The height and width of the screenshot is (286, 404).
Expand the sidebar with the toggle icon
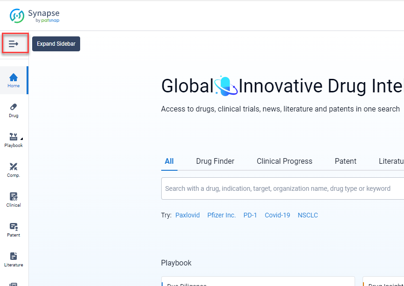(14, 44)
